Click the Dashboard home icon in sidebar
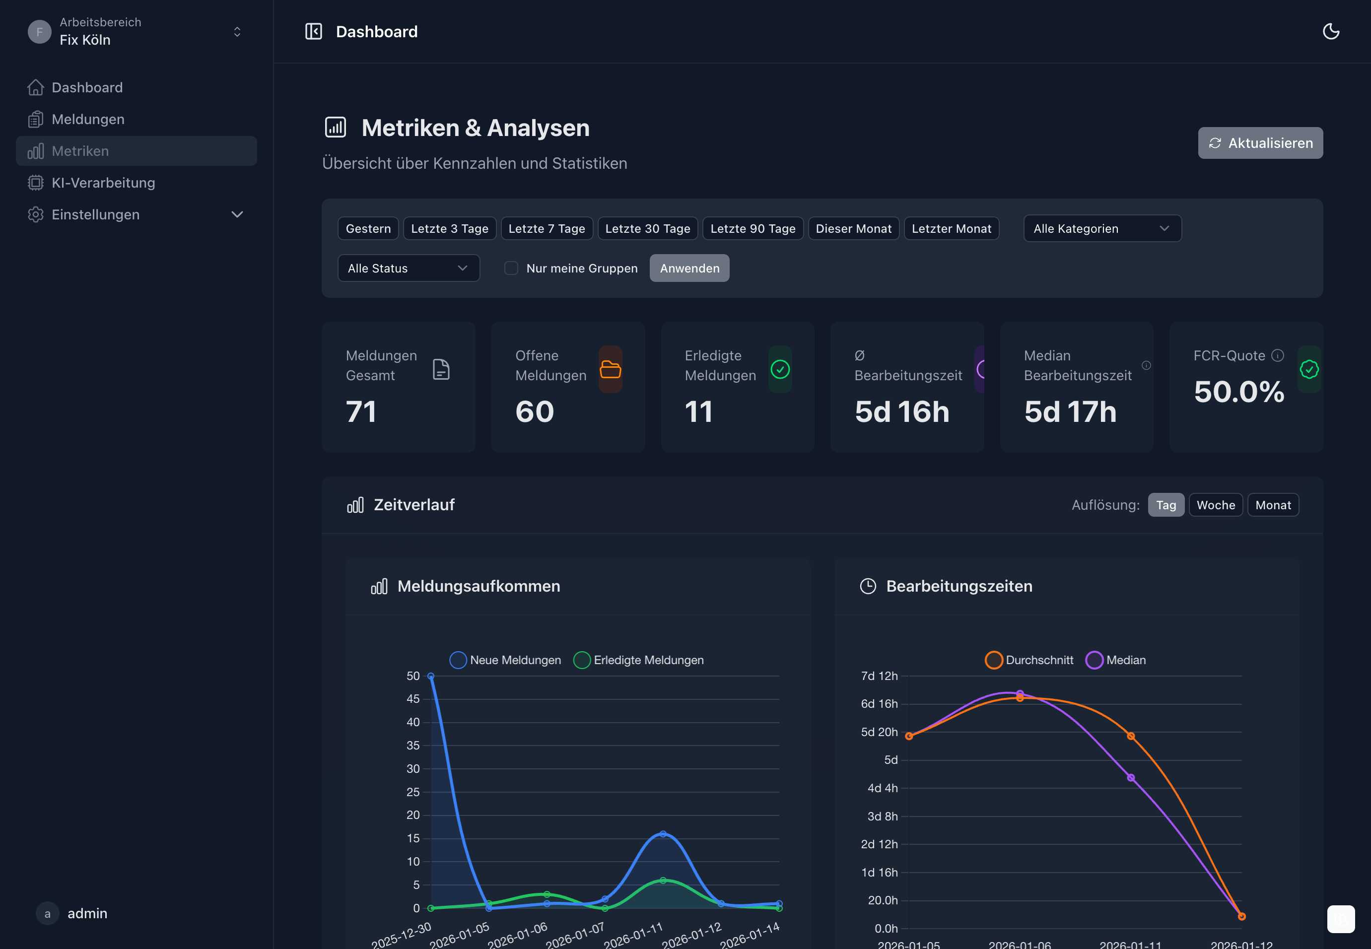This screenshot has width=1371, height=949. tap(36, 87)
